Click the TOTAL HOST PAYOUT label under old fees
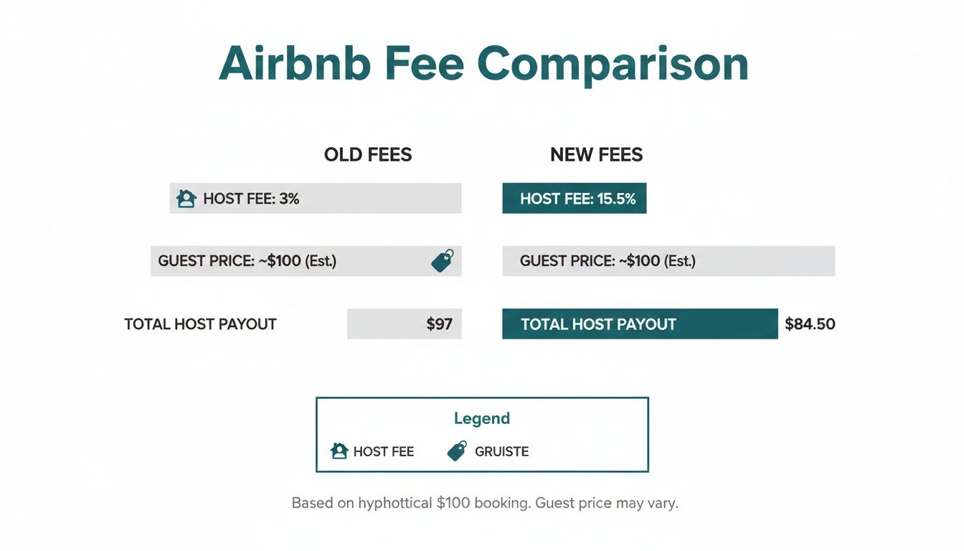Image resolution: width=964 pixels, height=551 pixels. pos(200,324)
